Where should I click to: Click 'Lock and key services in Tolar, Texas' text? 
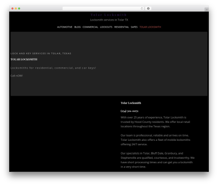(x=41, y=53)
